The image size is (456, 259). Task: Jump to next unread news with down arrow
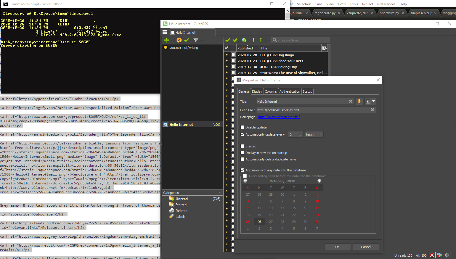pyautogui.click(x=253, y=40)
